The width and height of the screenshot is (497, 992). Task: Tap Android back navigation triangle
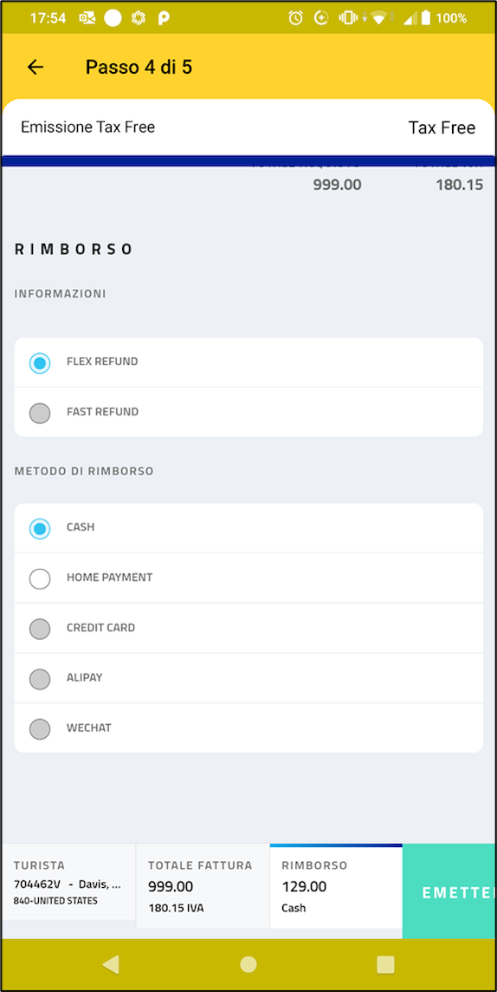pyautogui.click(x=111, y=963)
